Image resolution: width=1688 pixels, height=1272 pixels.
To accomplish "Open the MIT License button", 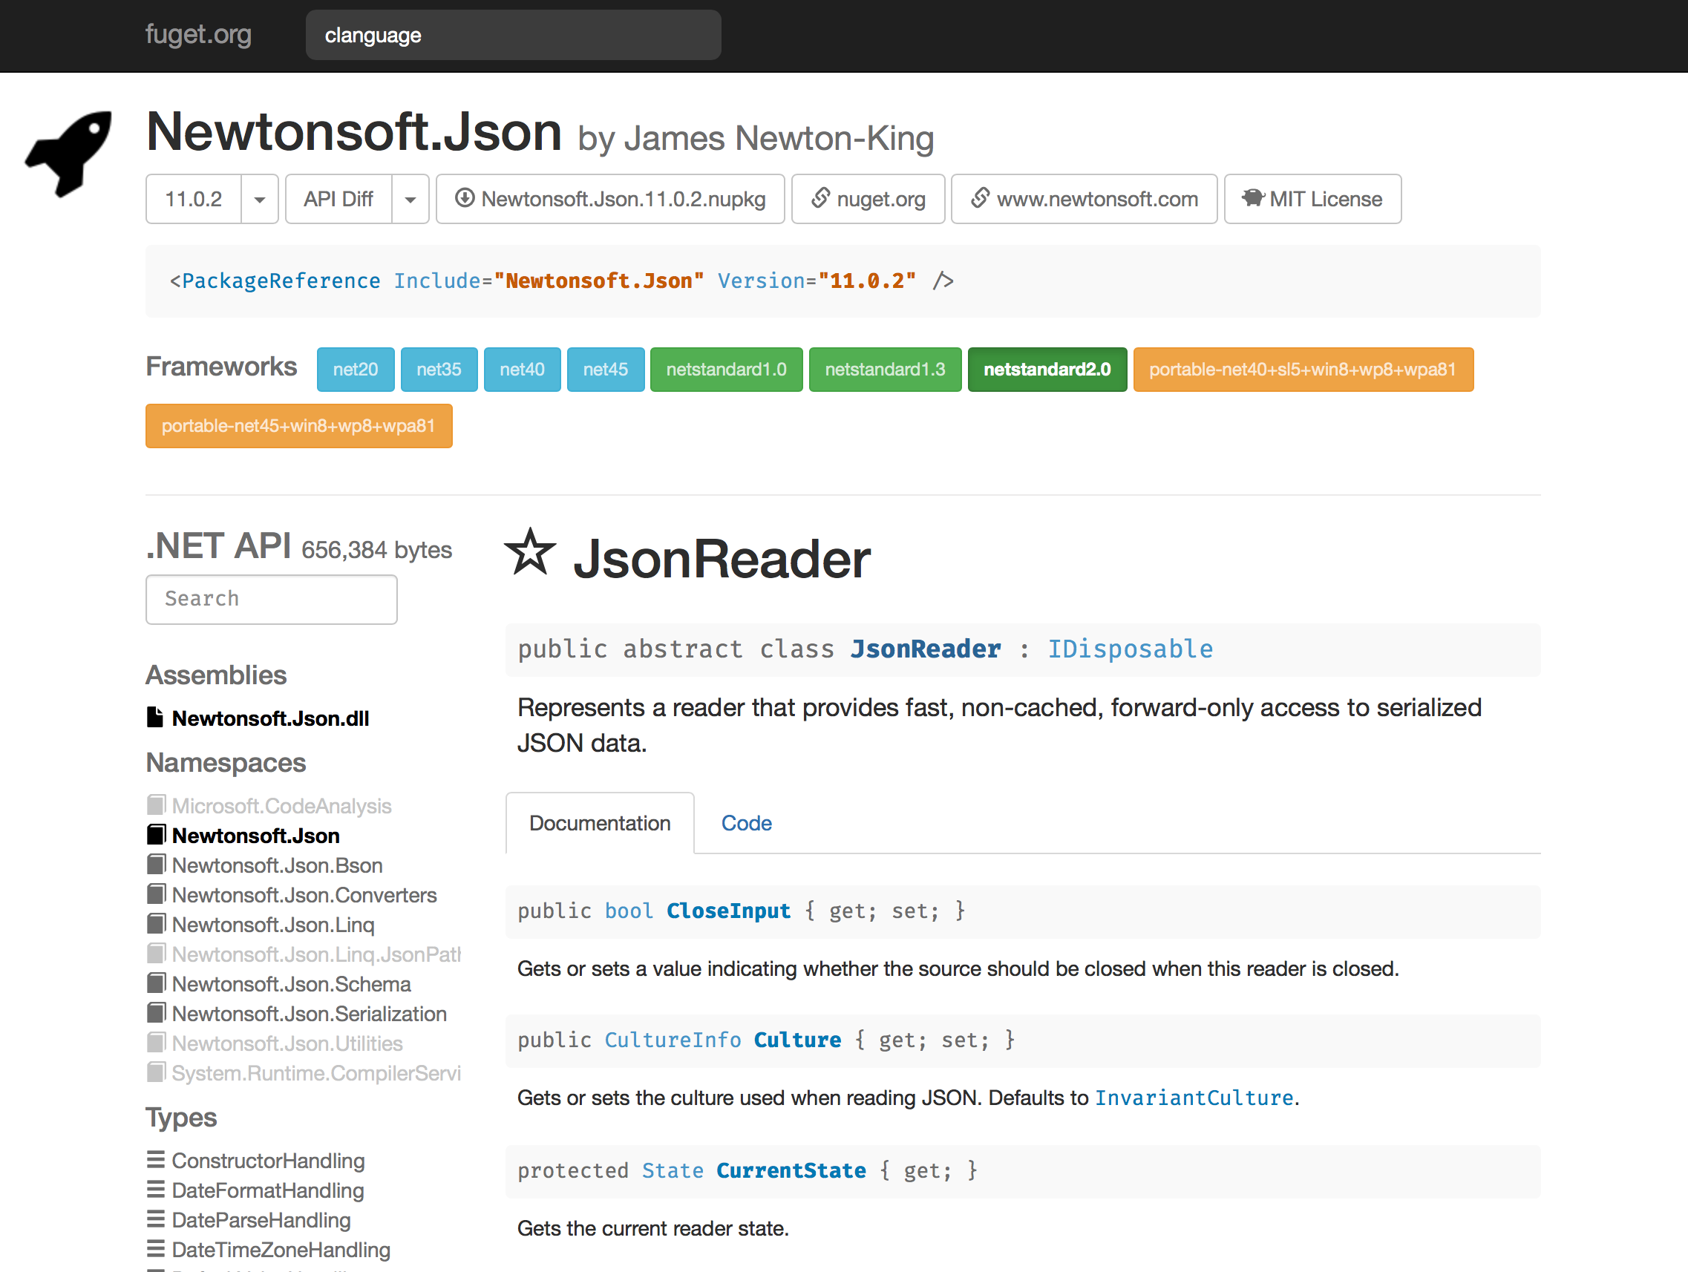I will coord(1312,199).
